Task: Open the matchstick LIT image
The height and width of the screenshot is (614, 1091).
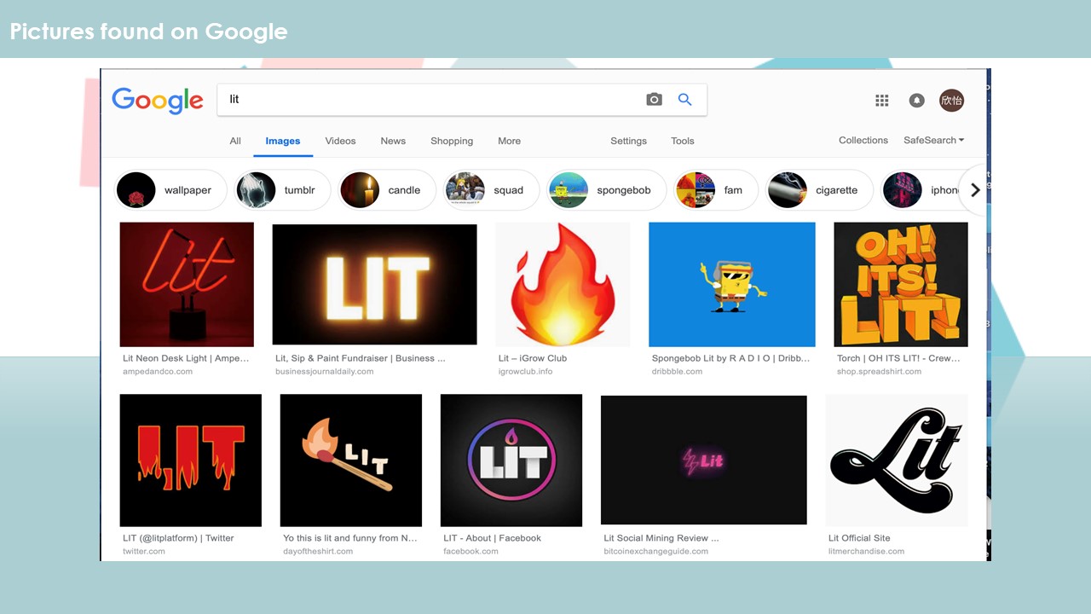Action: pos(351,460)
